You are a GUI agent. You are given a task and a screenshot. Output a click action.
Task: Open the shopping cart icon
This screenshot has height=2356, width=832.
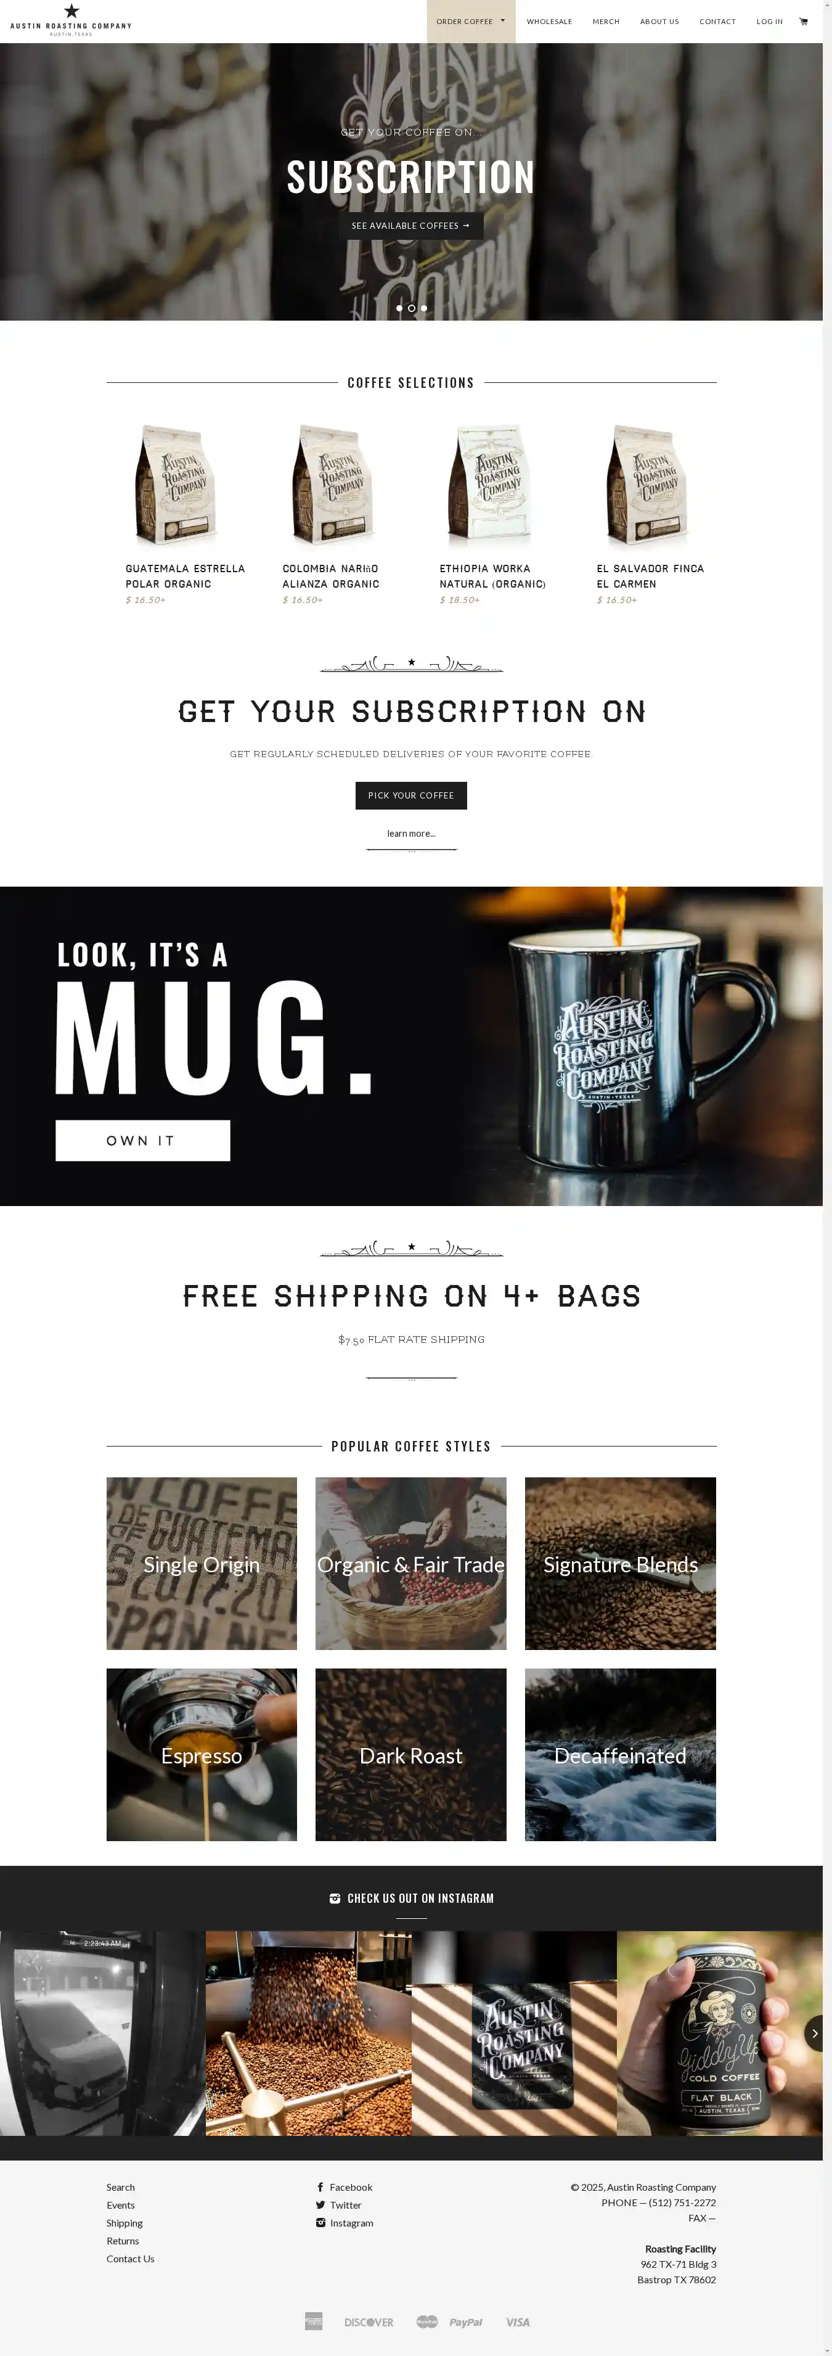point(804,21)
